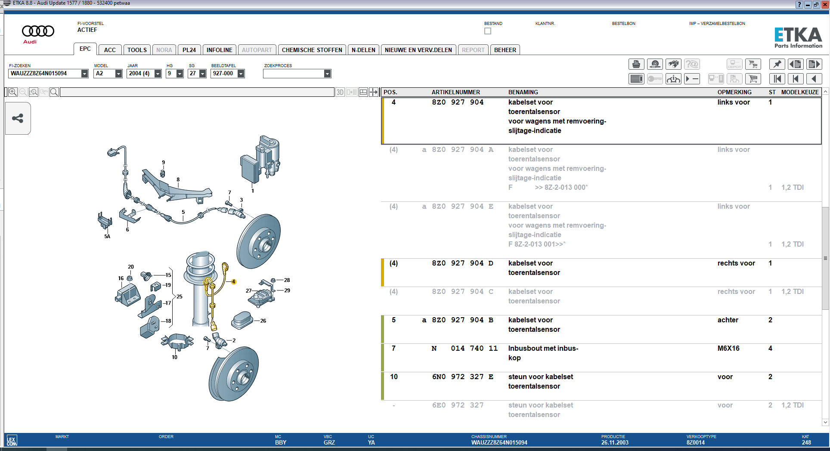Viewport: 830px width, 451px height.
Task: Click the illustration search text field
Action: [x=197, y=92]
